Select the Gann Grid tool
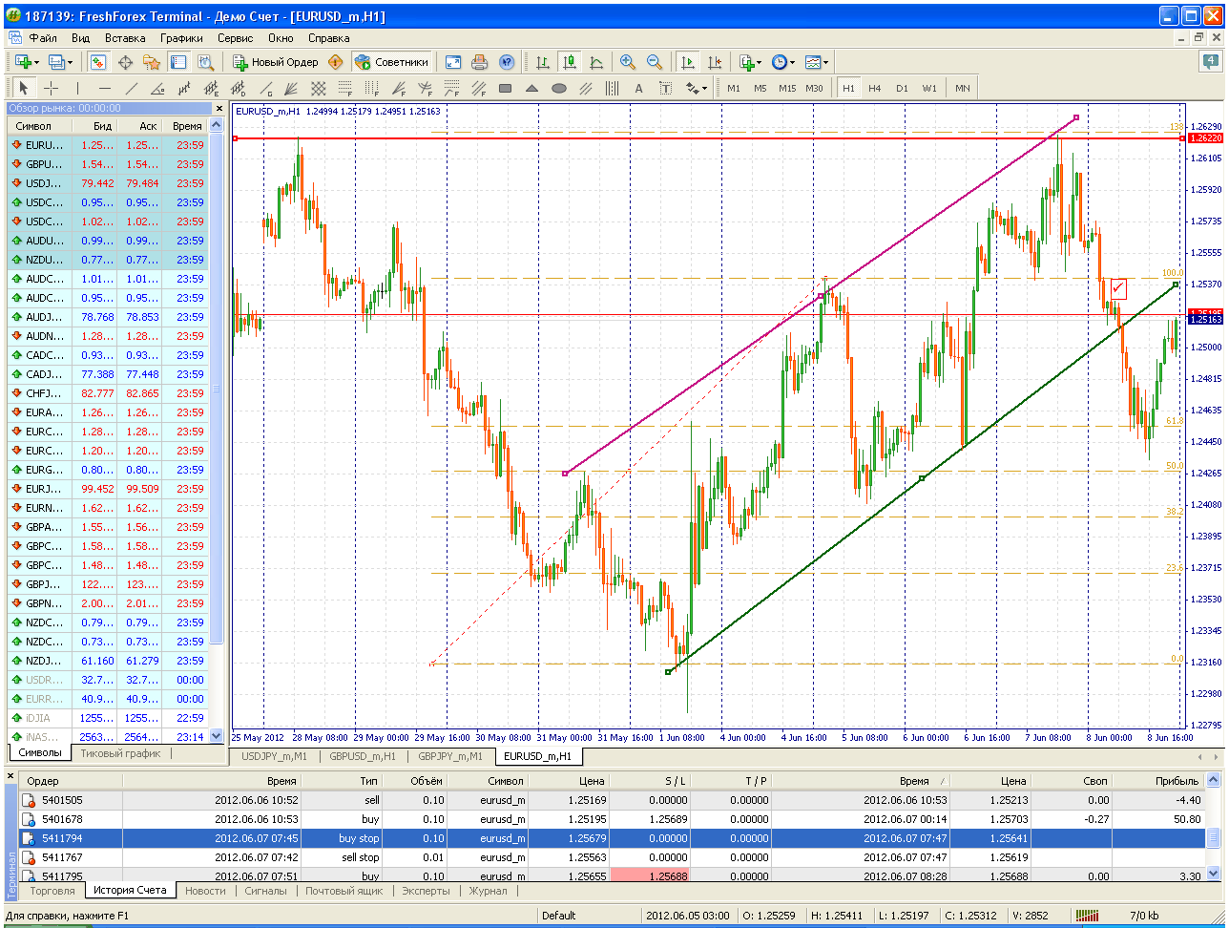The width and height of the screenshot is (1229, 928). (x=319, y=88)
